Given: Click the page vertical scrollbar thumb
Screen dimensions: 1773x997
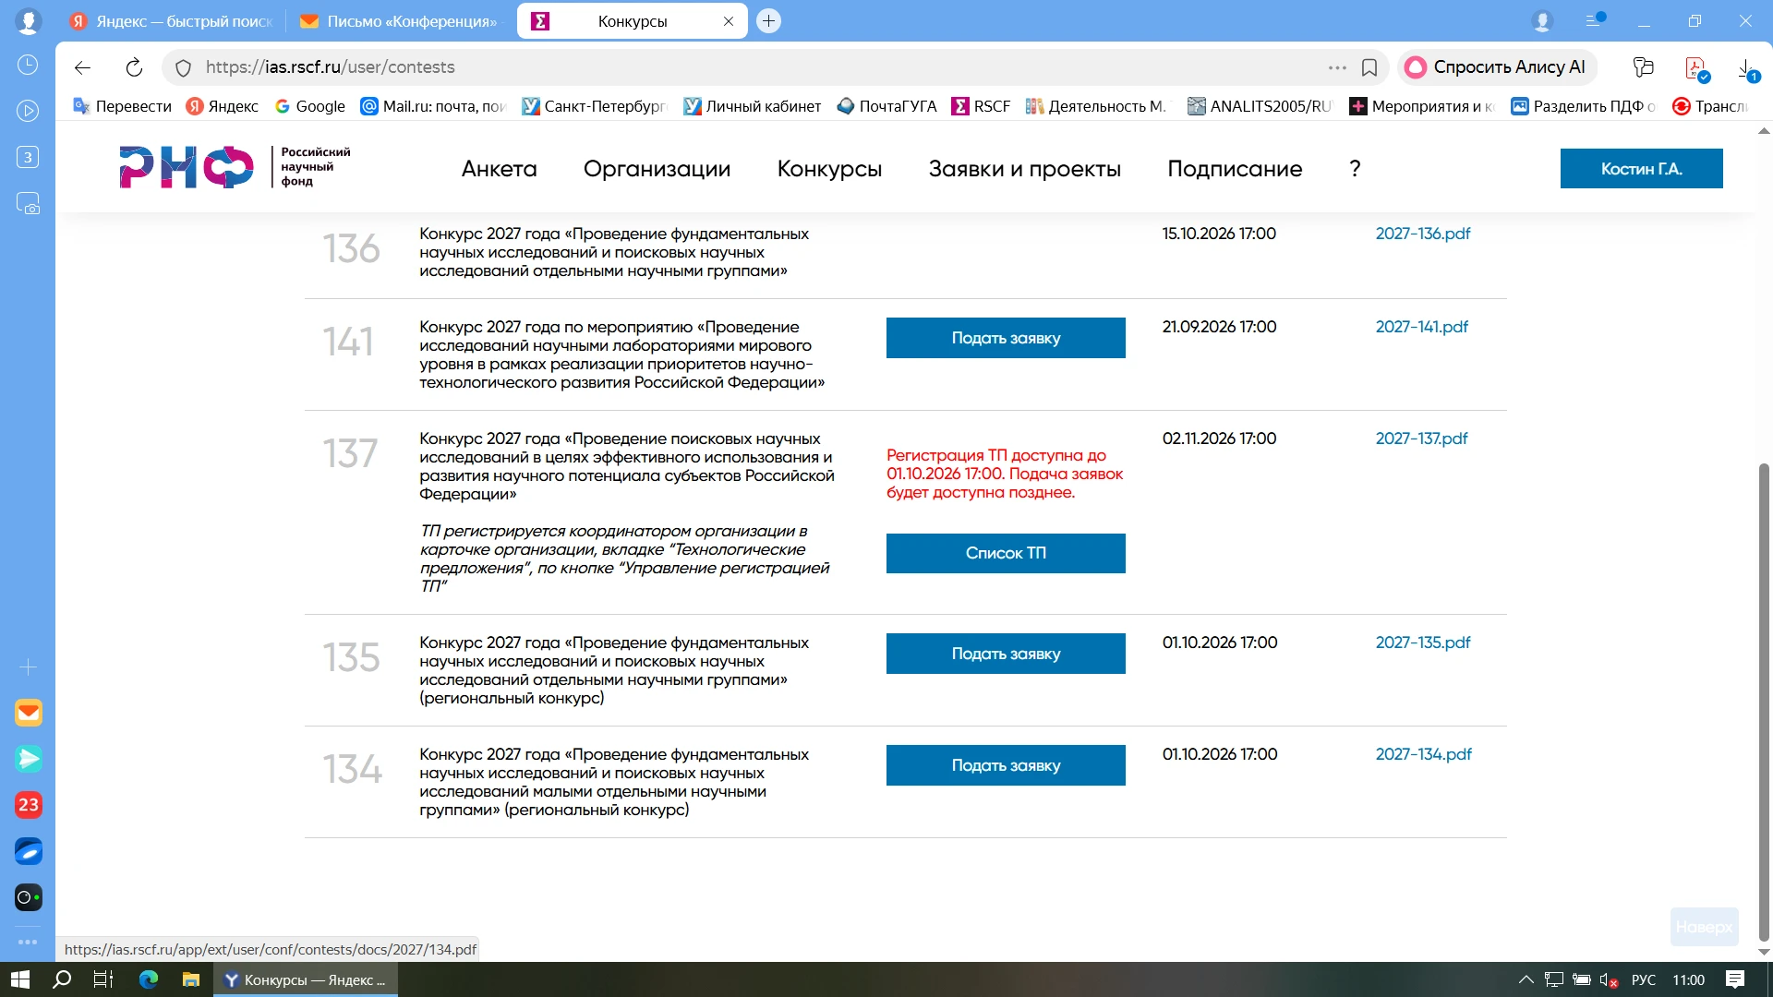Looking at the screenshot, I should (x=1764, y=702).
